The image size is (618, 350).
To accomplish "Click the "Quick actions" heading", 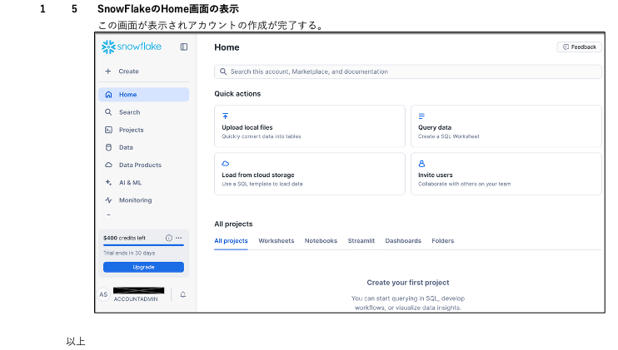I will (x=237, y=94).
